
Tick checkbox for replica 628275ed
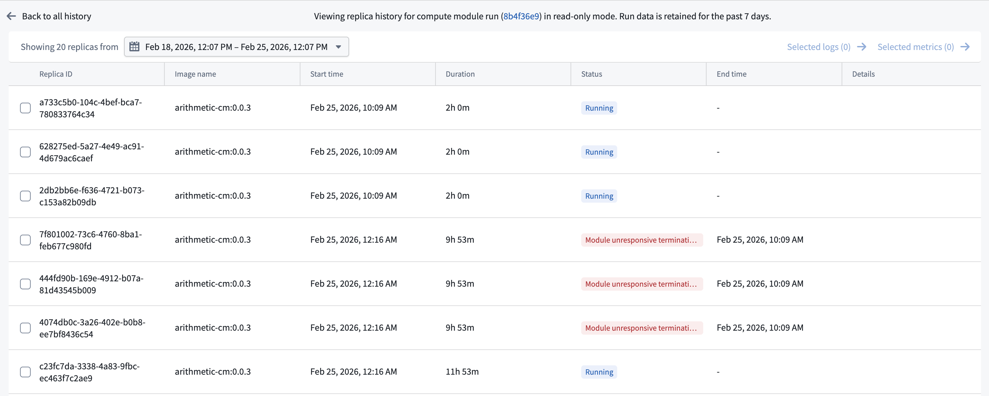tap(25, 152)
